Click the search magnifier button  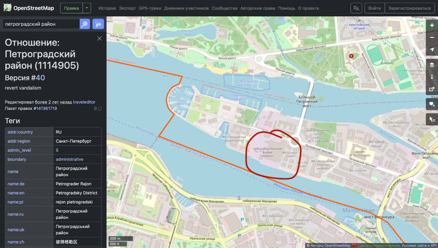click(x=85, y=24)
